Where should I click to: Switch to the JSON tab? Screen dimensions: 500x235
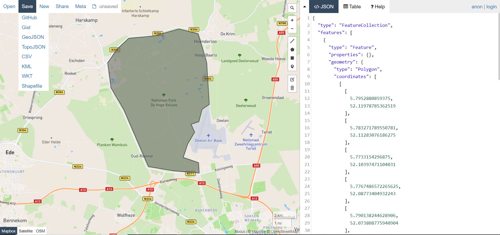(x=324, y=7)
